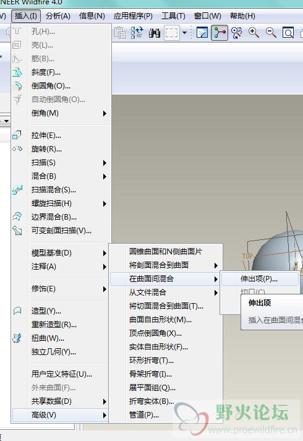This screenshot has width=303, height=441.
Task: Expand the 模型基准(D) submenu
Action: tap(61, 253)
